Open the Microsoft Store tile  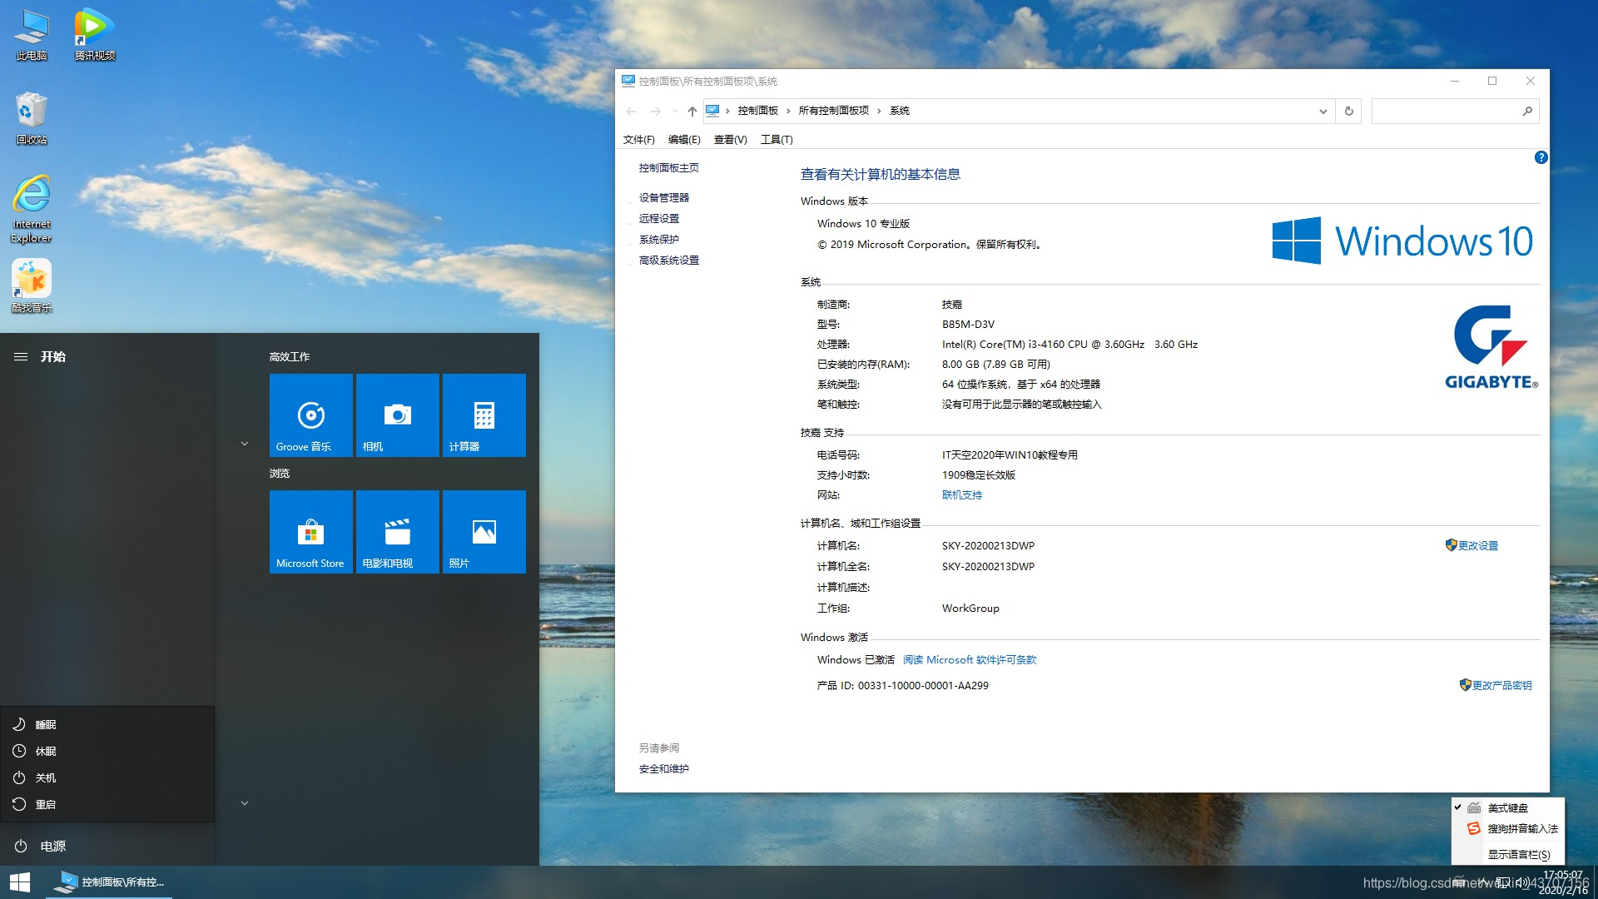(x=310, y=531)
